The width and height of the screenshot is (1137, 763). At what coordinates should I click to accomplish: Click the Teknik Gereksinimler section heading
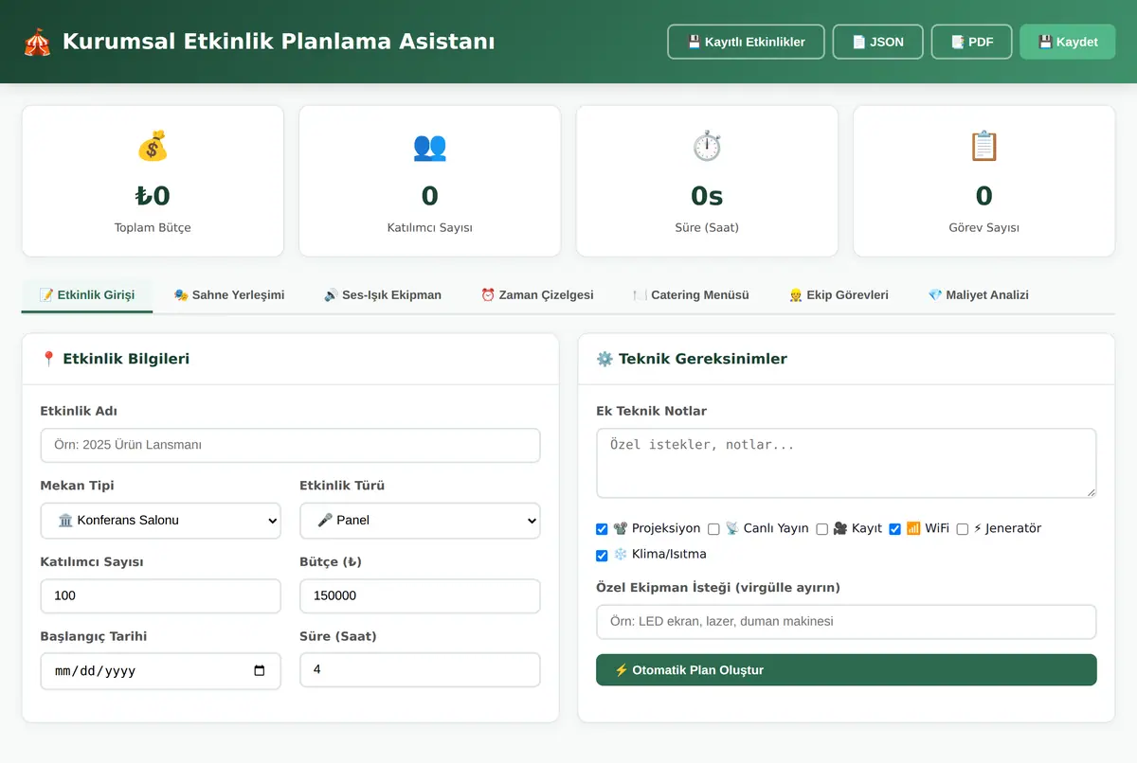703,359
